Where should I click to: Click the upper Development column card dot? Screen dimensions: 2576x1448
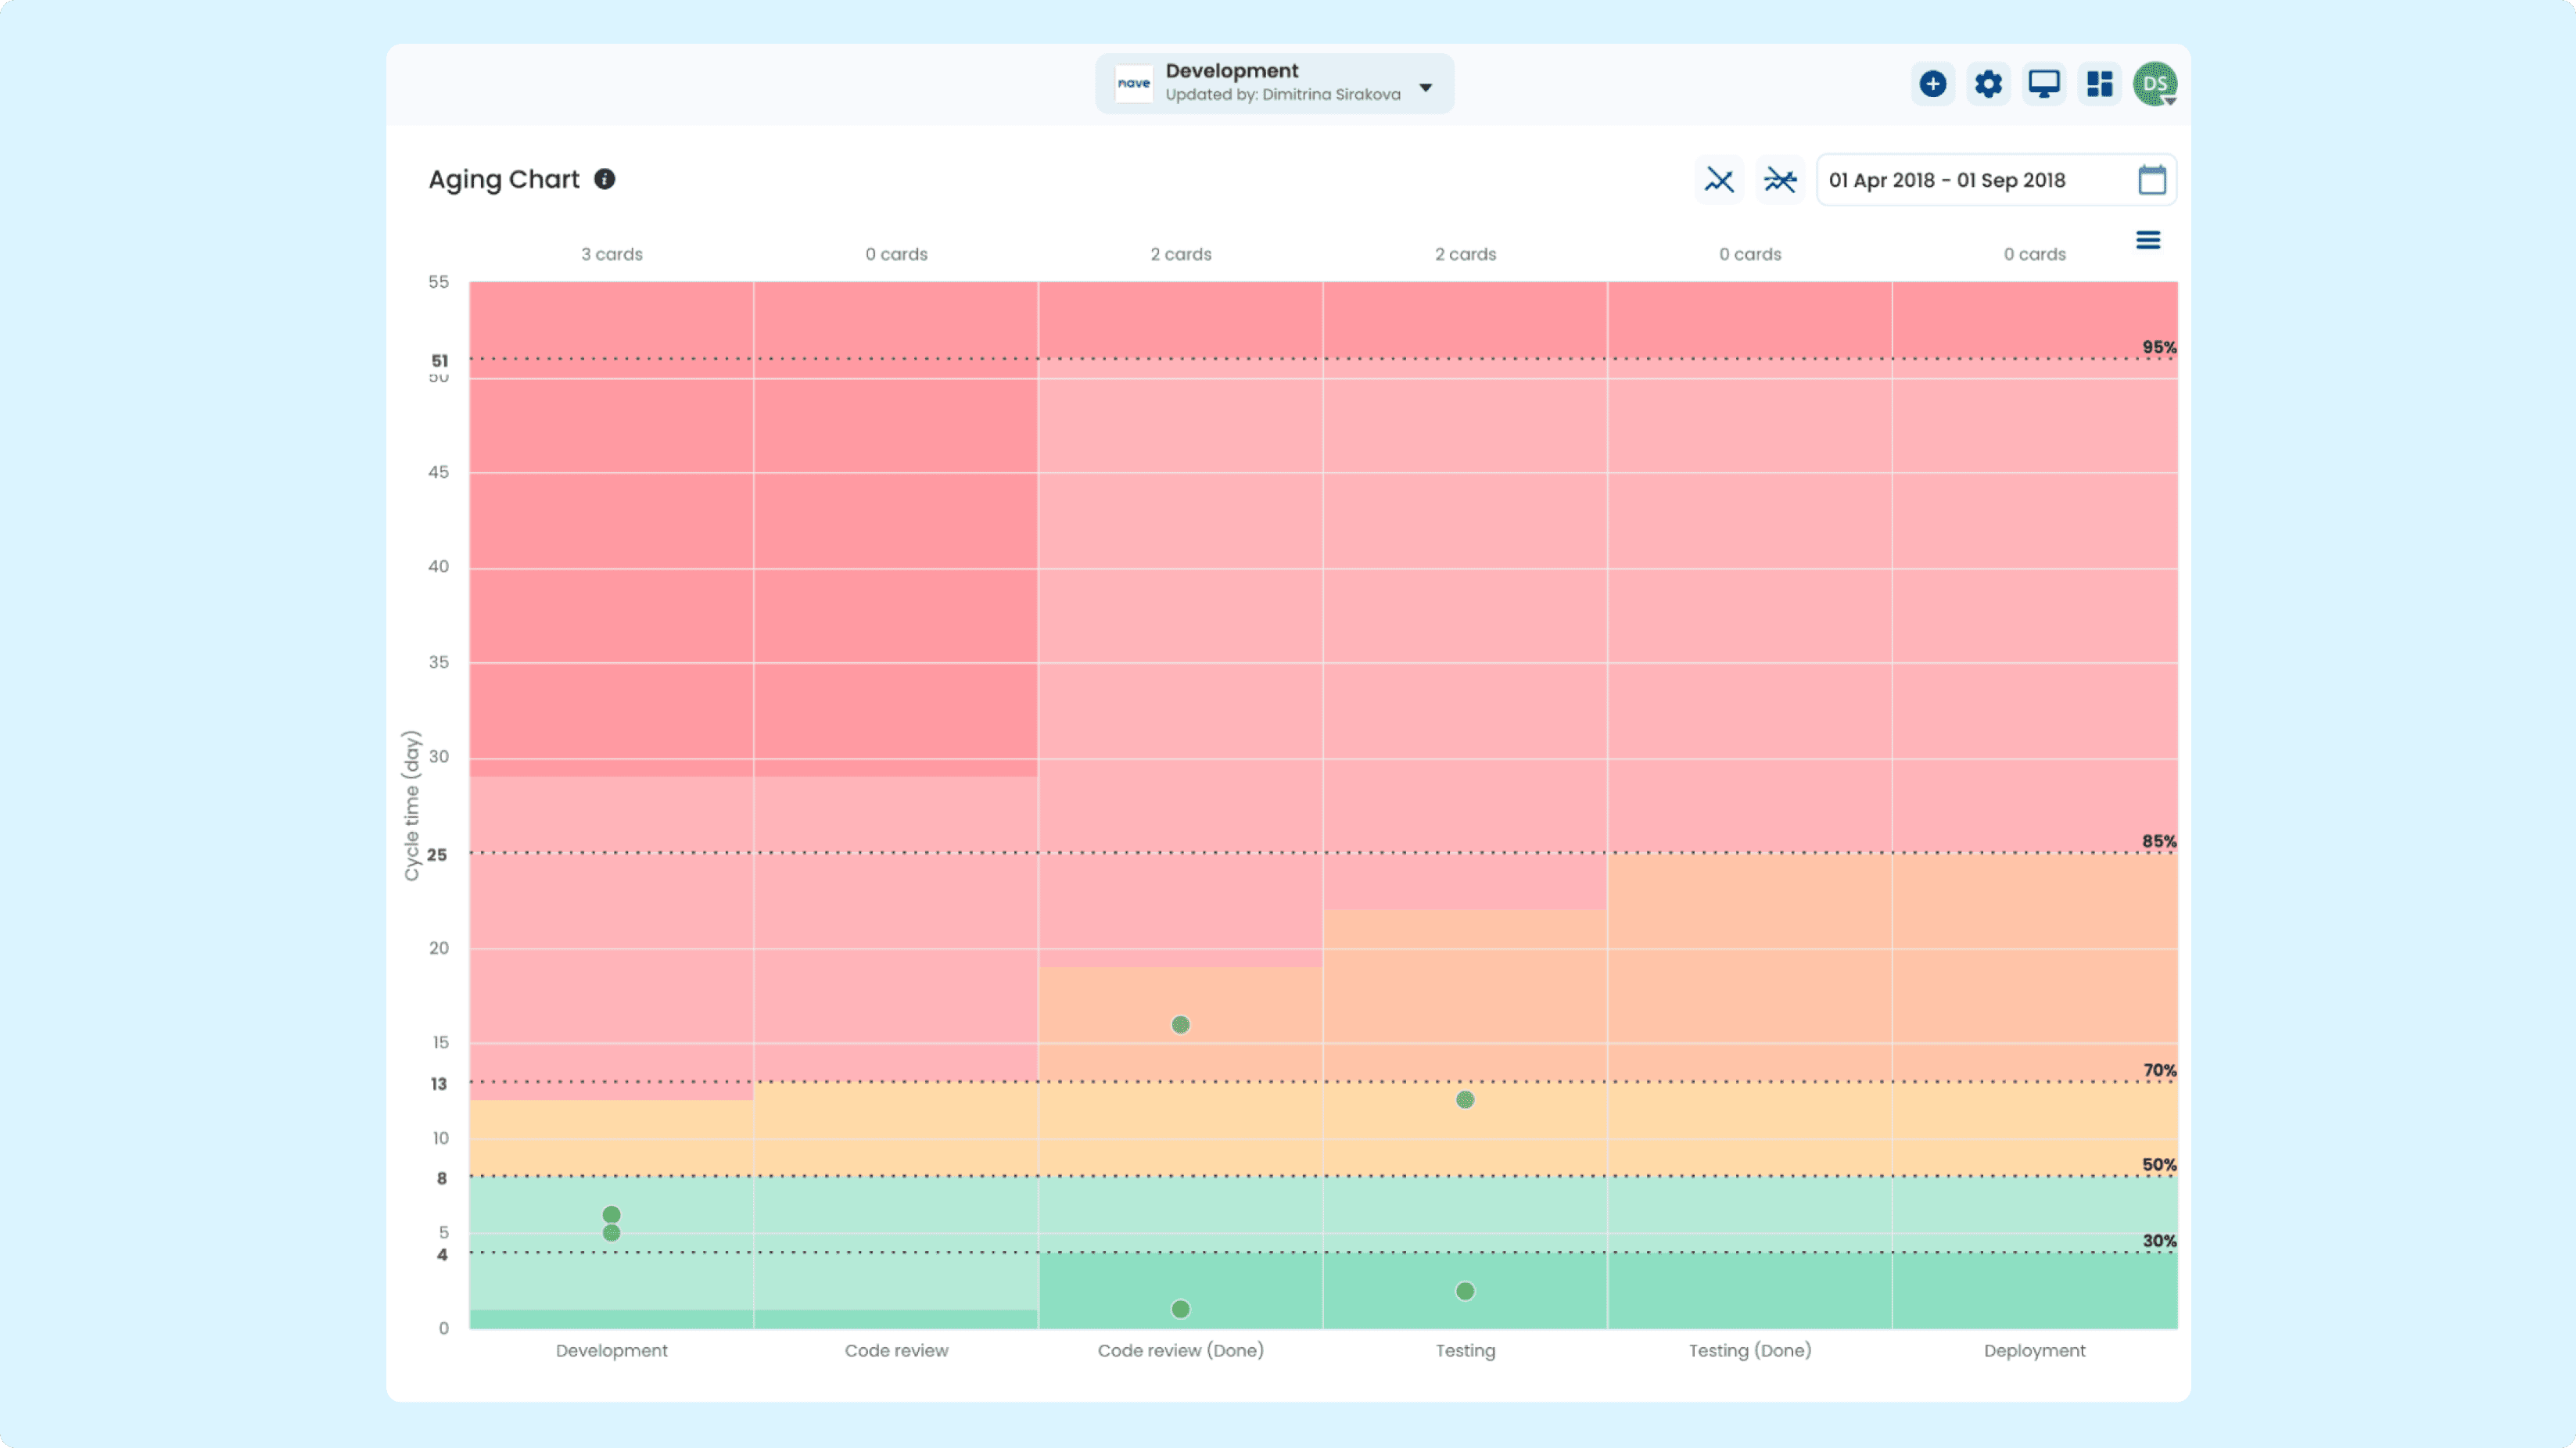click(x=611, y=1215)
